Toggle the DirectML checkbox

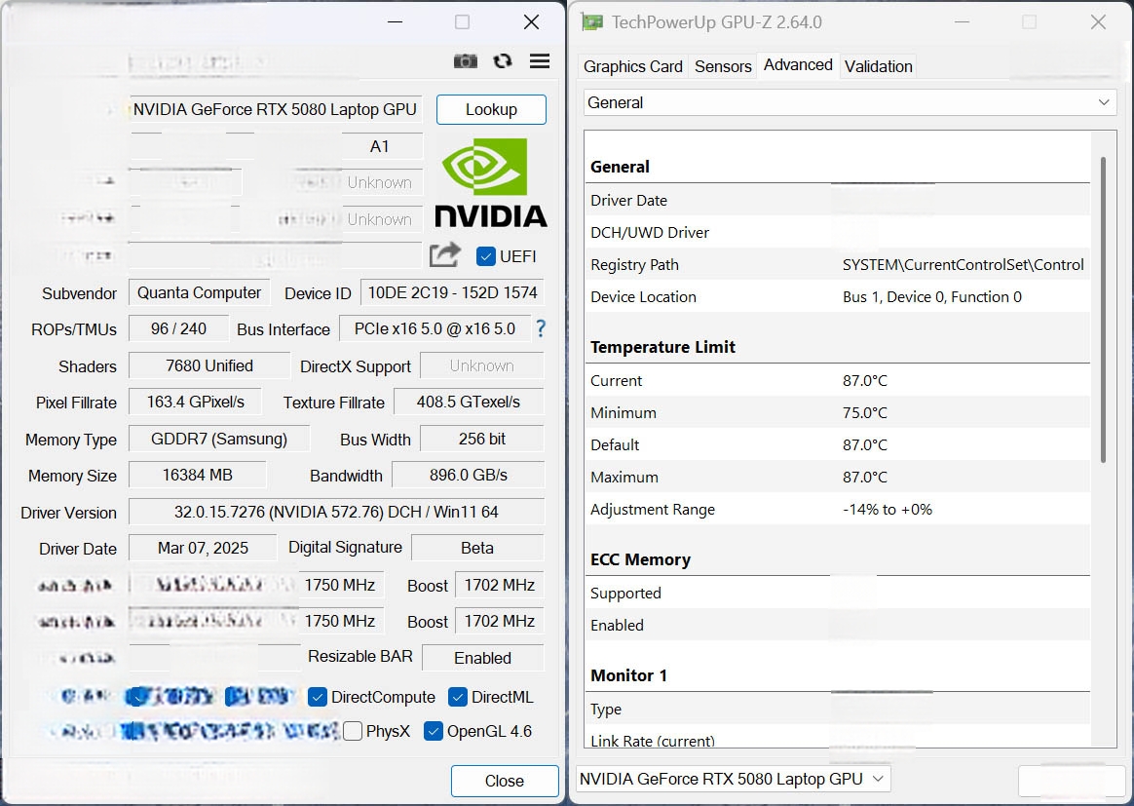pyautogui.click(x=457, y=697)
